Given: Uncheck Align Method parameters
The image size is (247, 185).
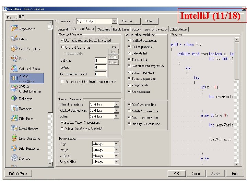Looking at the screenshot, I should pos(129,40).
